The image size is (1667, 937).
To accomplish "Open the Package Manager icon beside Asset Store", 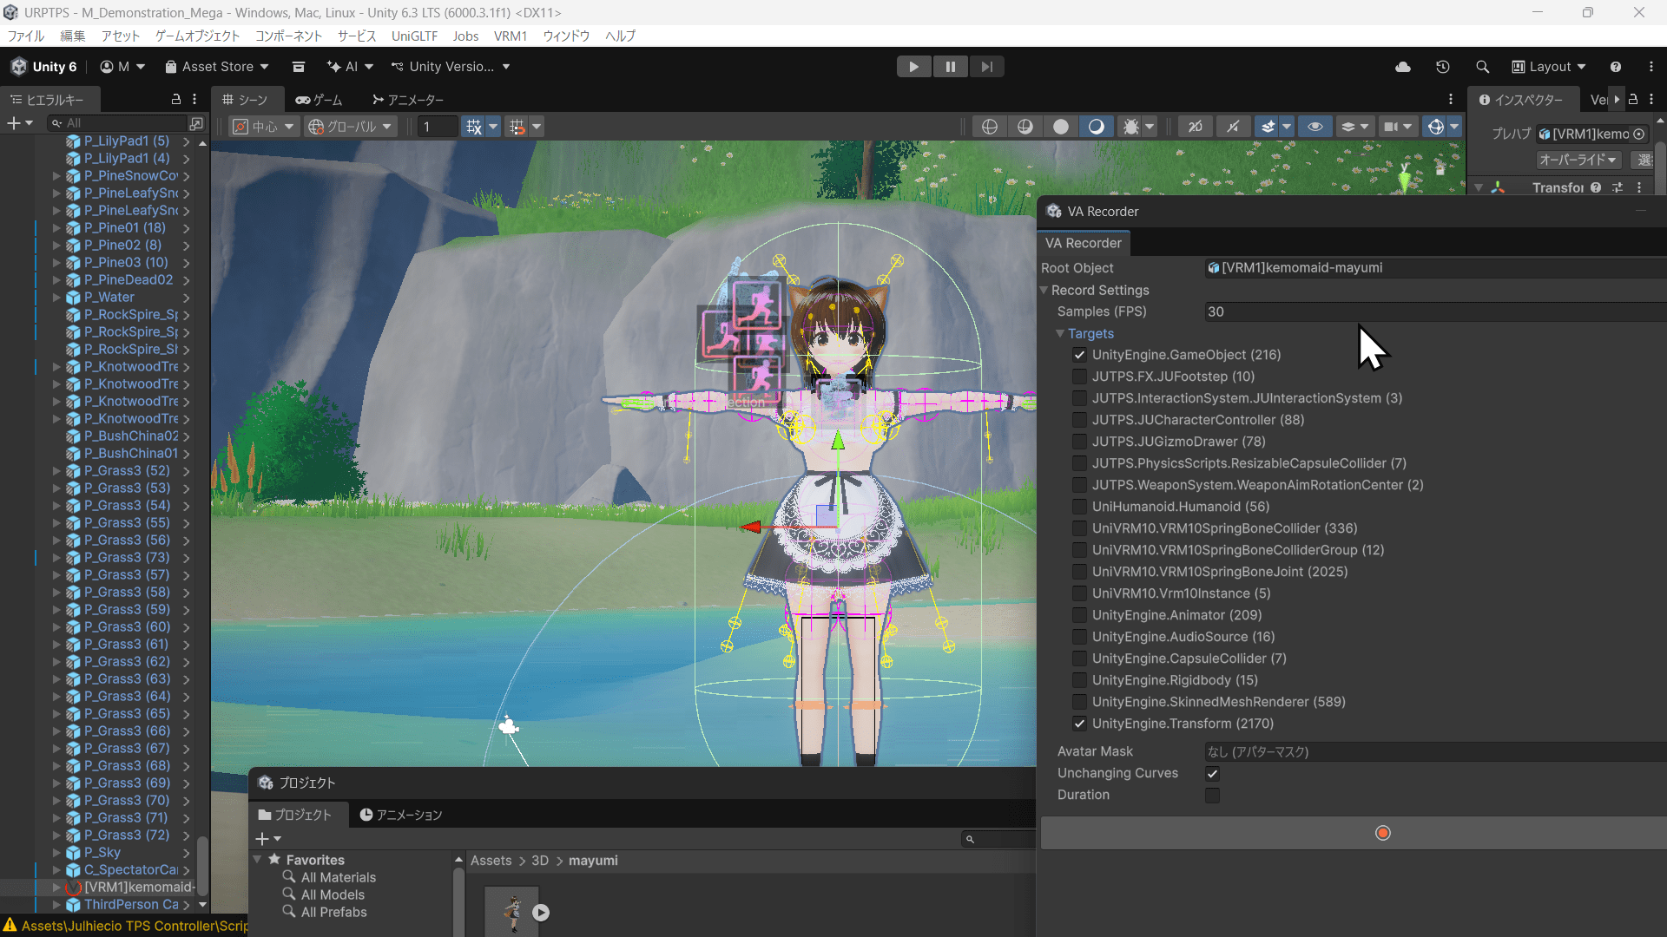I will click(x=299, y=67).
